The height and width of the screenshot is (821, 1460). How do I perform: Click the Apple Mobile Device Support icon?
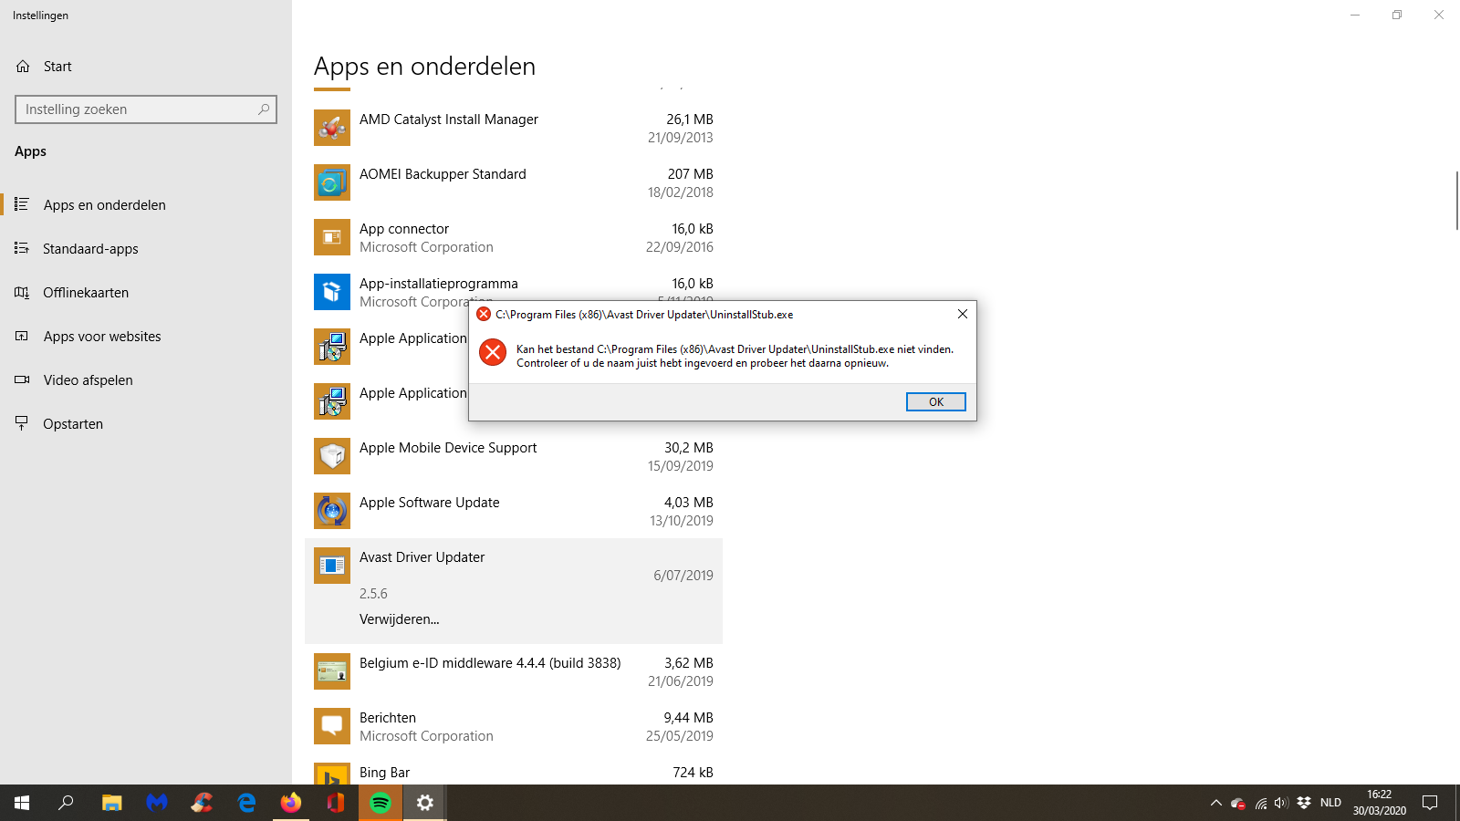pos(332,456)
